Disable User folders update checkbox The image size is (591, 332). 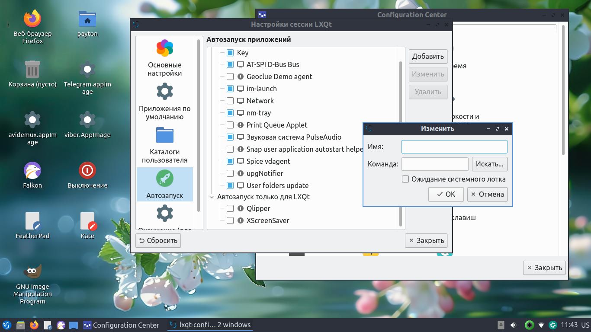[x=230, y=185]
